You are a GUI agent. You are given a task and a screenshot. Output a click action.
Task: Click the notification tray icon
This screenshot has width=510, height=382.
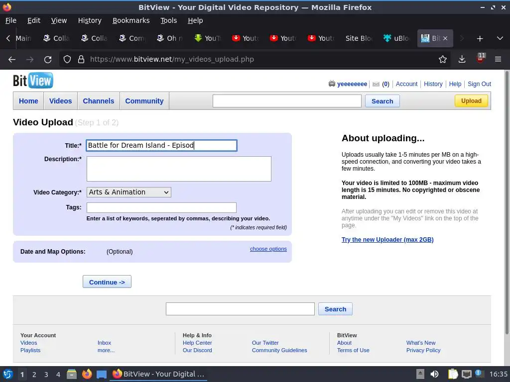480,374
